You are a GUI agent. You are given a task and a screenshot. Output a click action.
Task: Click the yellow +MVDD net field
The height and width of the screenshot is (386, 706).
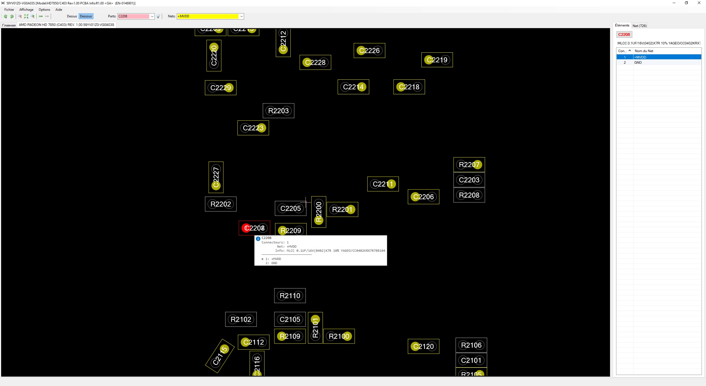tap(208, 17)
